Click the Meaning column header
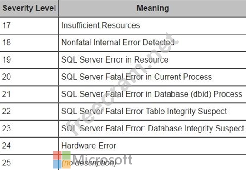 pos(152,8)
